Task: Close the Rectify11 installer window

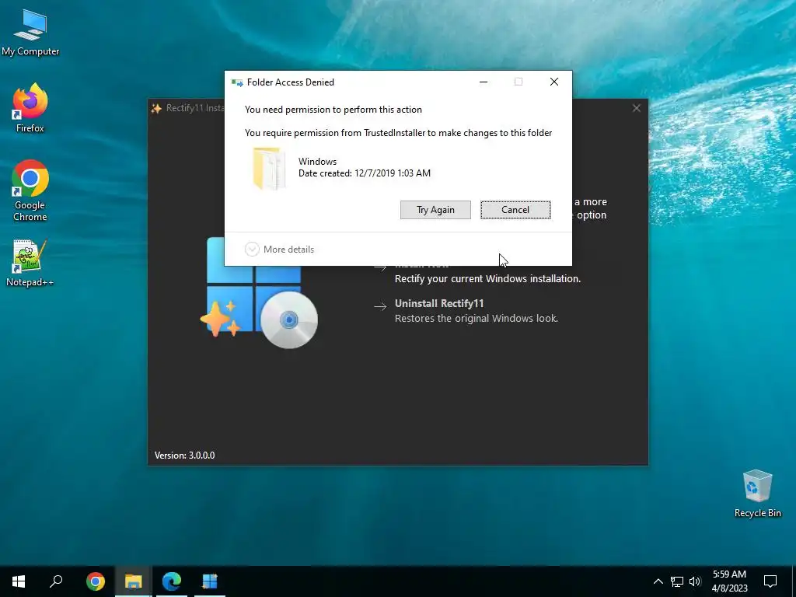Action: coord(636,108)
